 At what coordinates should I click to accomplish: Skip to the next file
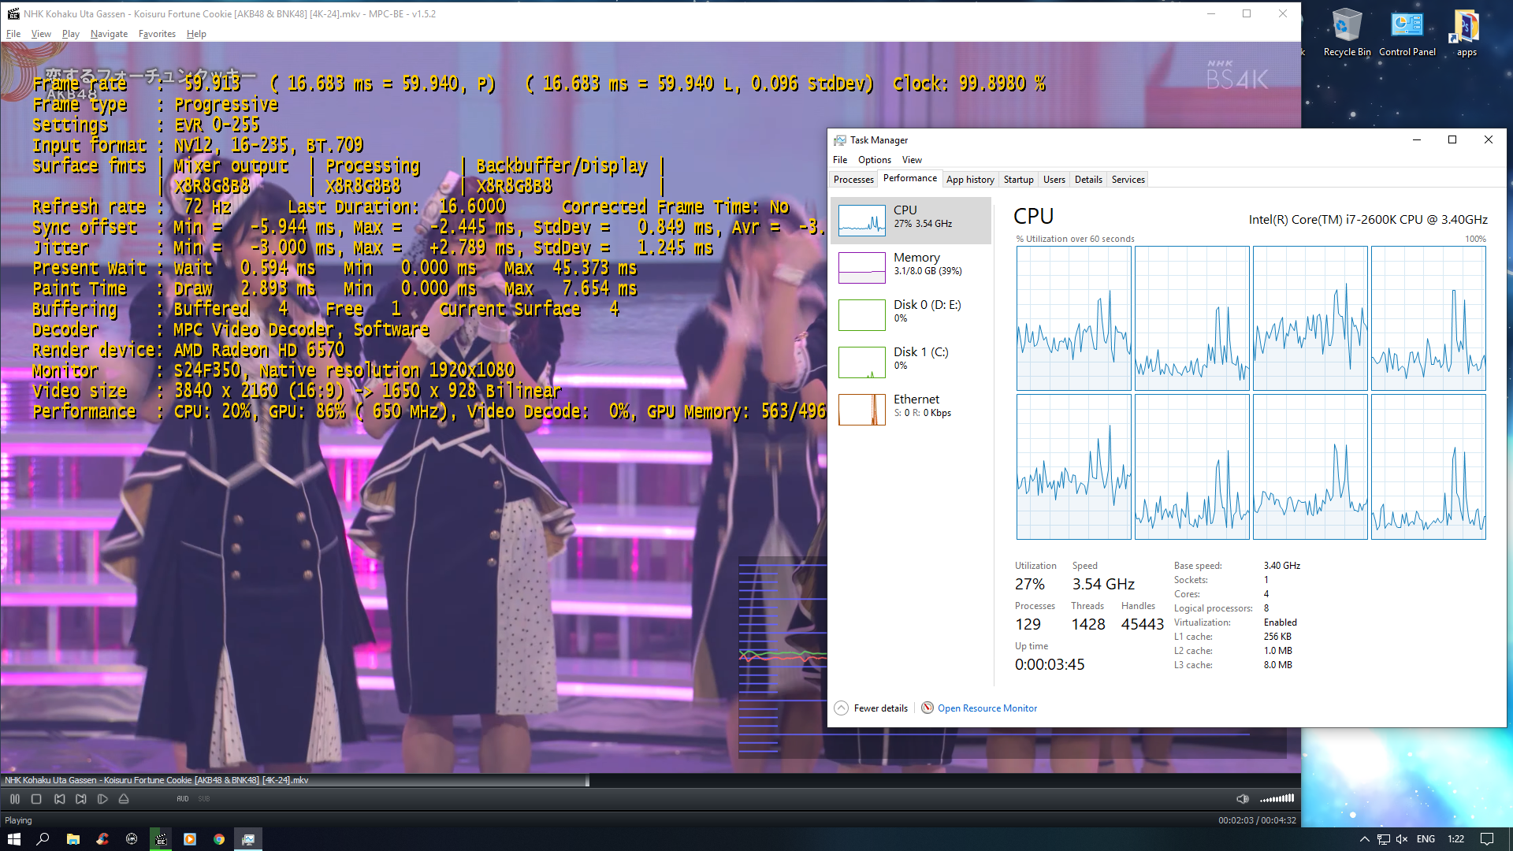(x=81, y=799)
